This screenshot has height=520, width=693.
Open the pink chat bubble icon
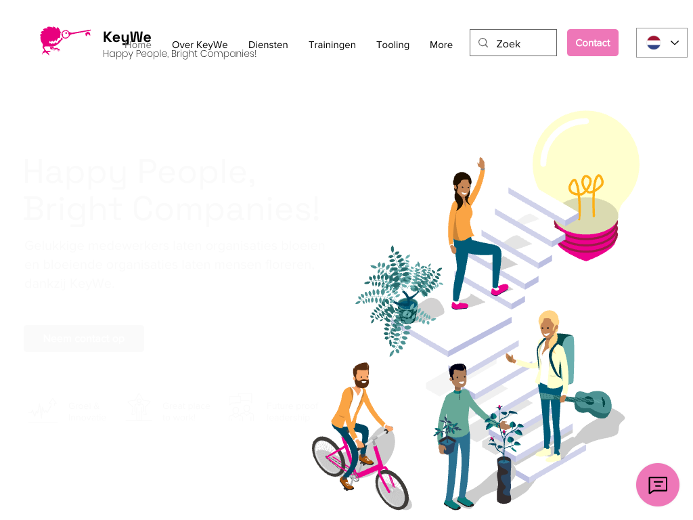pos(657,485)
